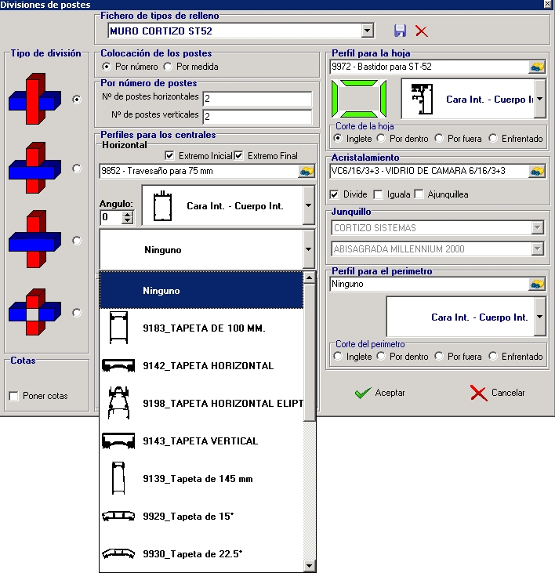This screenshot has height=573, width=555.
Task: Select Por número post placement
Action: point(106,67)
